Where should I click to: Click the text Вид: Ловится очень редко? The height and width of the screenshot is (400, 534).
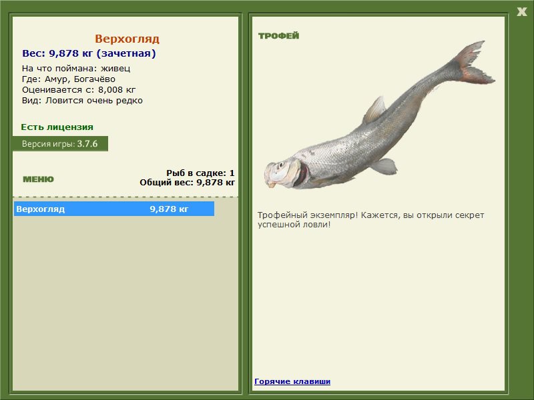tap(82, 101)
